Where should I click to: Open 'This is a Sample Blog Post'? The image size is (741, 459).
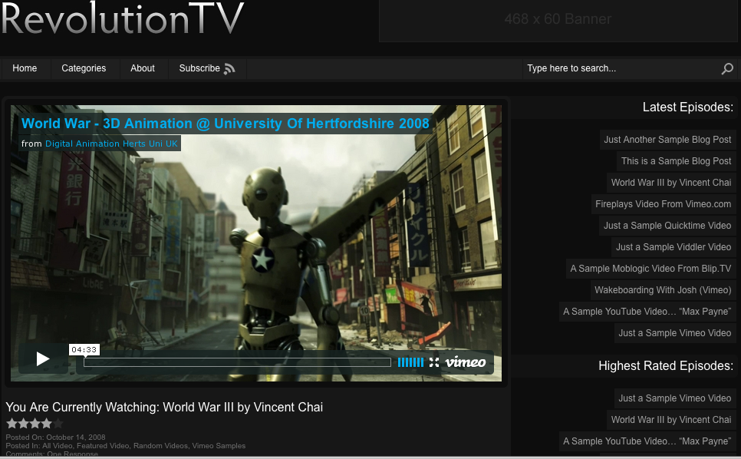pyautogui.click(x=676, y=160)
